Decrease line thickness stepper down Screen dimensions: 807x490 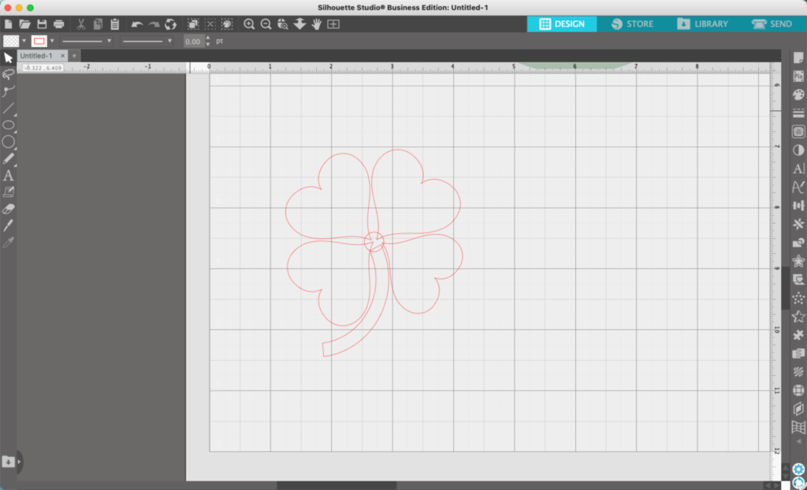[208, 44]
